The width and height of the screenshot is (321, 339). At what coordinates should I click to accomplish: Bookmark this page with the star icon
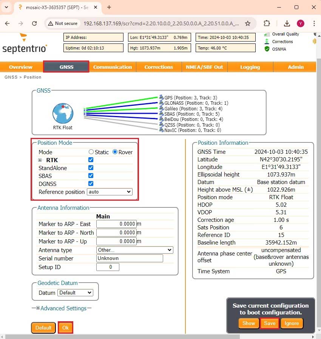click(x=248, y=23)
